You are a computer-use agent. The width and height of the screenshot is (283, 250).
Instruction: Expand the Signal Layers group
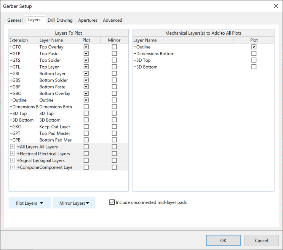(13, 160)
